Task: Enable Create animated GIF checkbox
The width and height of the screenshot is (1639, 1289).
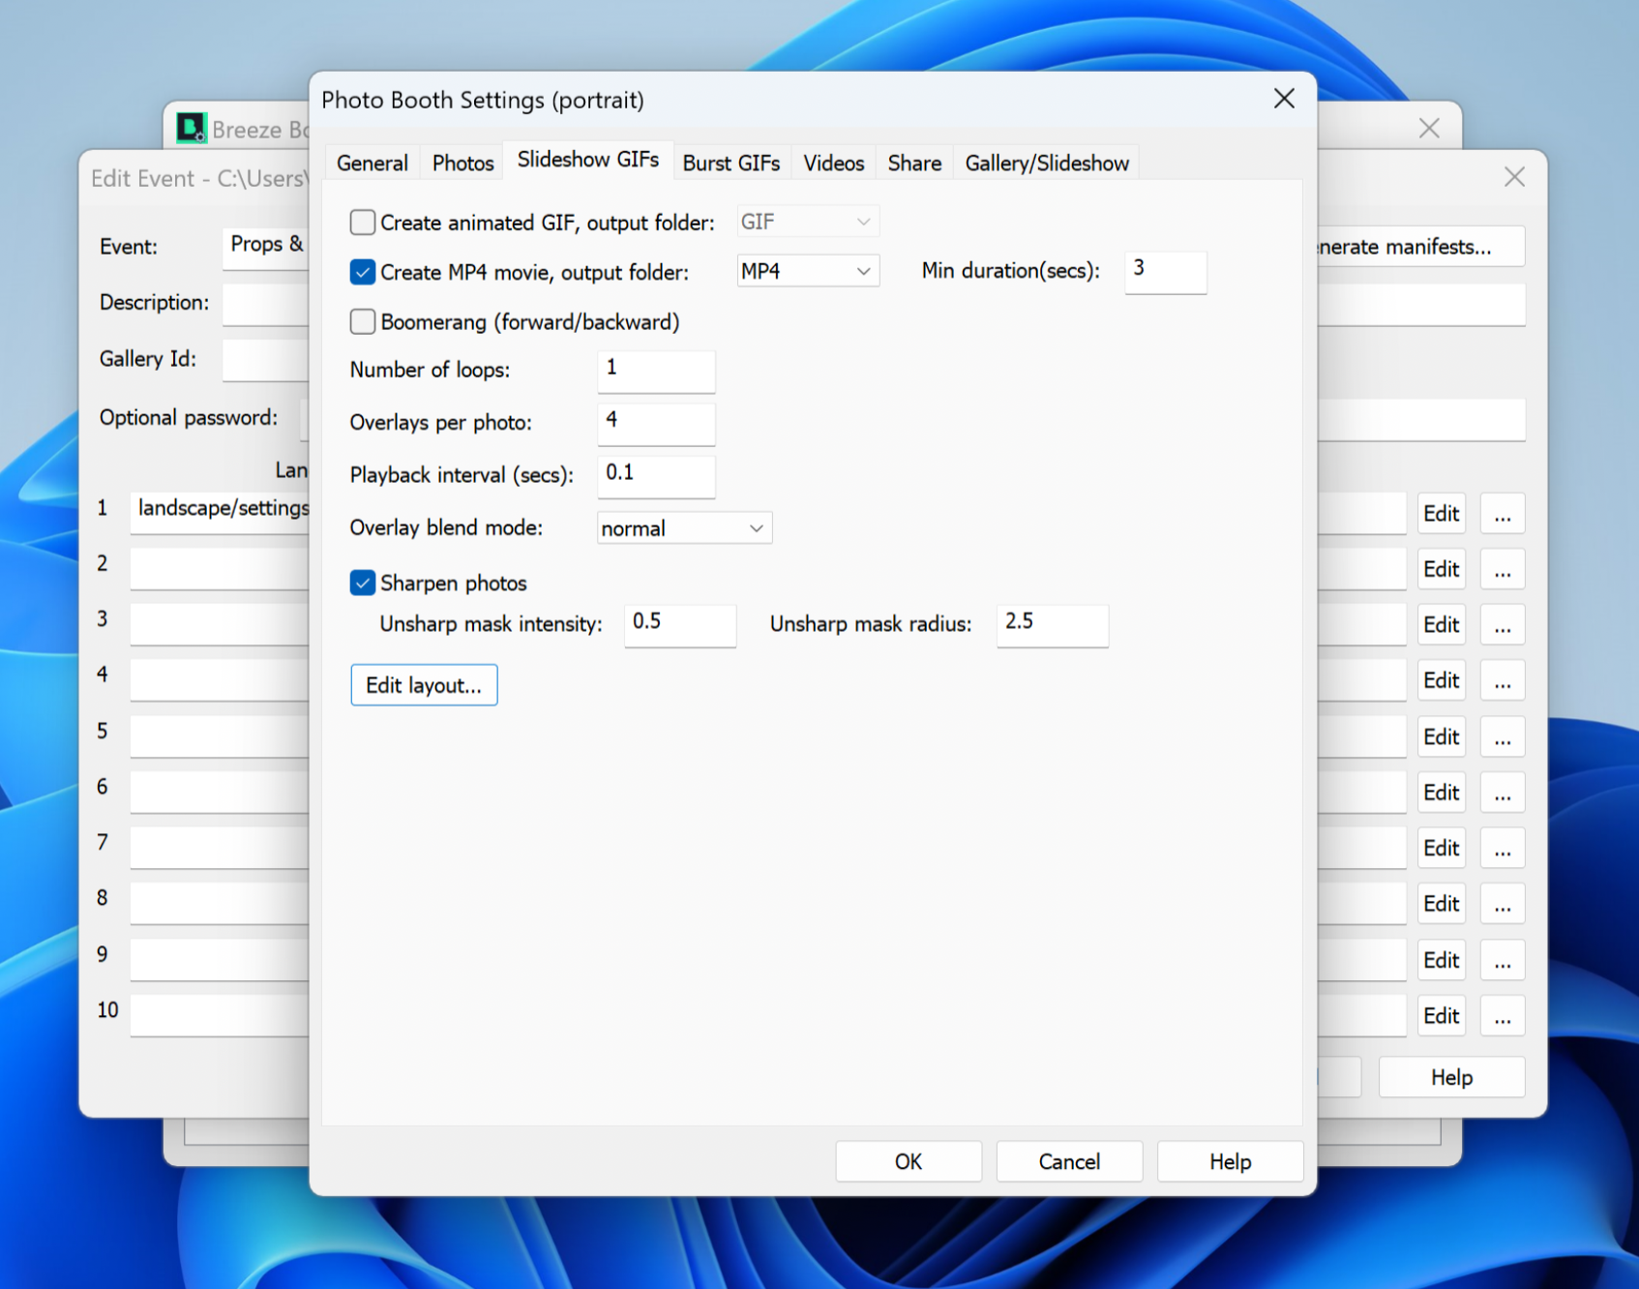Action: click(x=363, y=223)
